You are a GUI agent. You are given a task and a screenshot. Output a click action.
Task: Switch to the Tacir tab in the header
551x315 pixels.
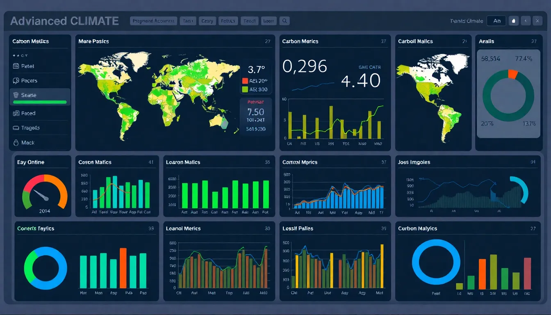pos(188,21)
